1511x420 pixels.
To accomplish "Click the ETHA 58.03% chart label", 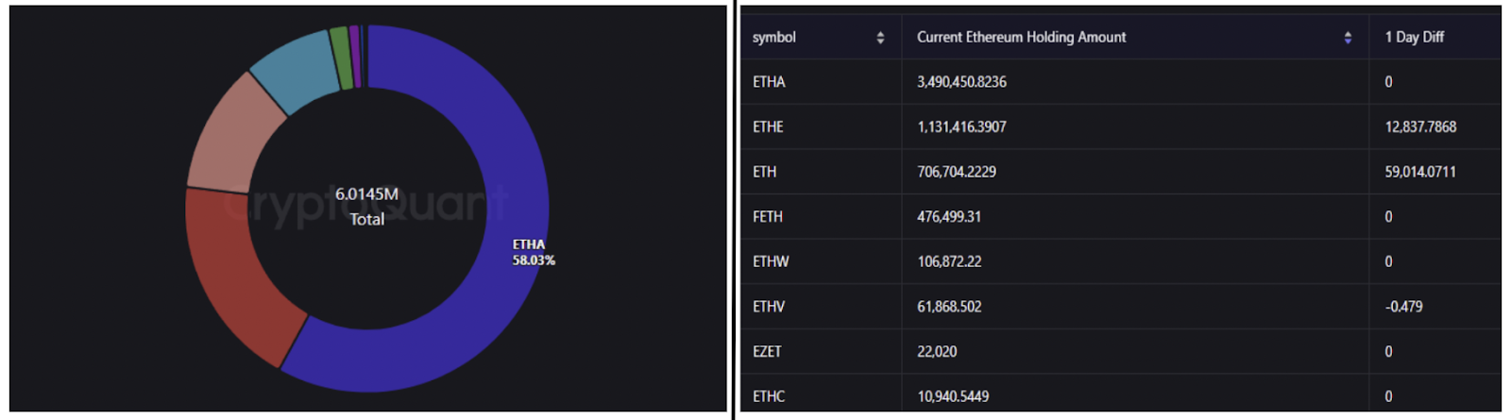I will click(x=534, y=252).
